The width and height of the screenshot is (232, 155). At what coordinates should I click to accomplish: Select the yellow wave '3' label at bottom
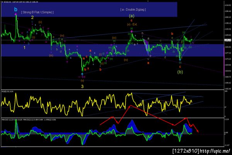coord(82,86)
